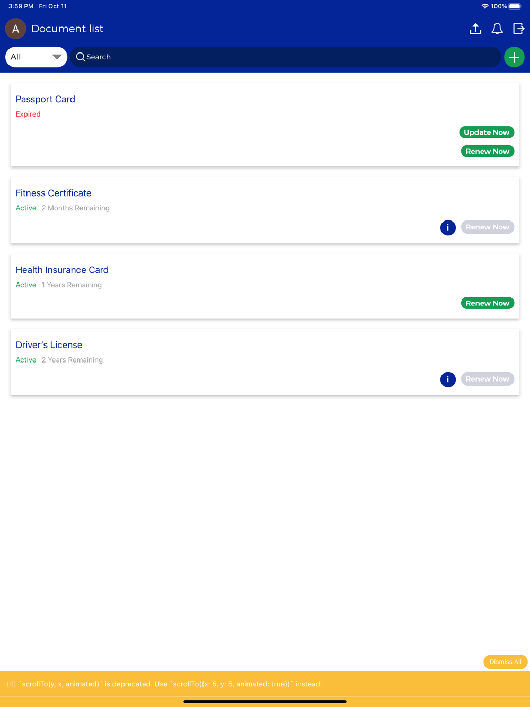The image size is (530, 707).
Task: Tap Renew Now for Health Insurance Card
Action: pos(488,303)
